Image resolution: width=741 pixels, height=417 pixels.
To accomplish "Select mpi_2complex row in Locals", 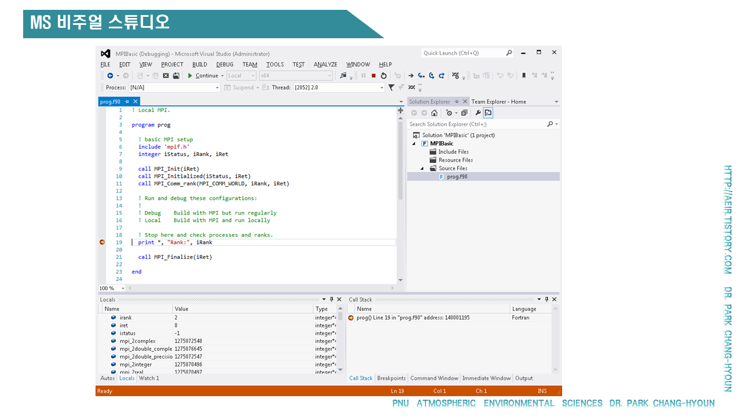I will click(x=217, y=341).
